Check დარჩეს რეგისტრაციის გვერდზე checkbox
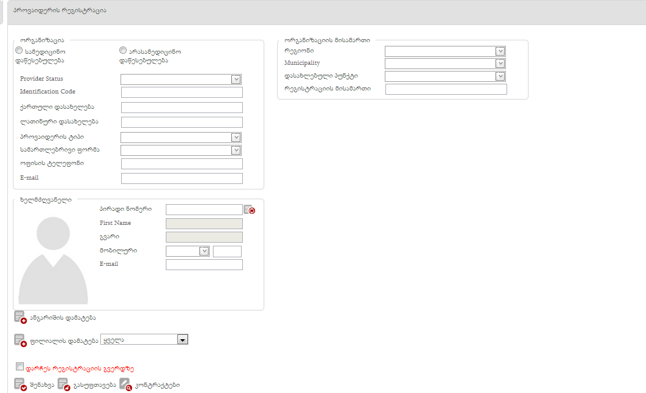The image size is (646, 393). [x=20, y=367]
